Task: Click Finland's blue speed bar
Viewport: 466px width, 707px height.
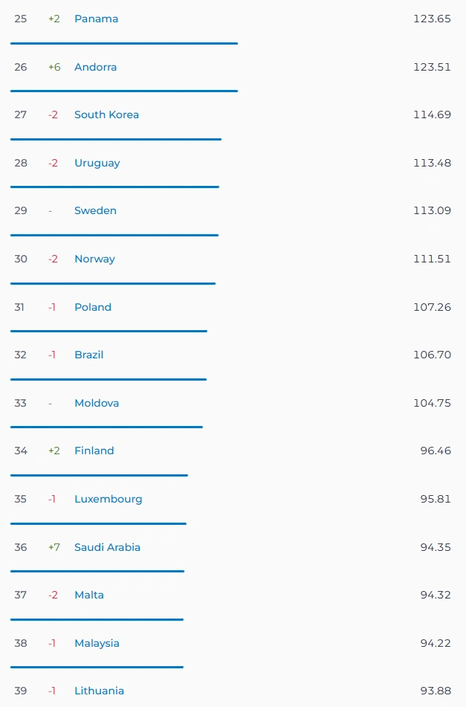Action: click(99, 475)
